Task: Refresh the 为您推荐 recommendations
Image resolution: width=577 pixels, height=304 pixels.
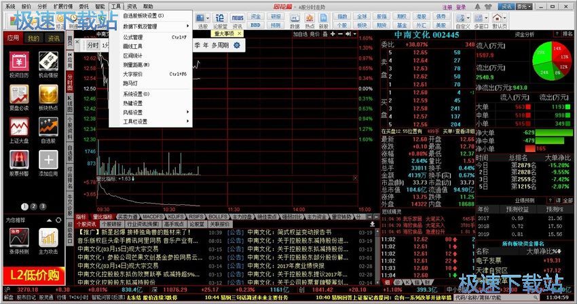Action: point(58,220)
